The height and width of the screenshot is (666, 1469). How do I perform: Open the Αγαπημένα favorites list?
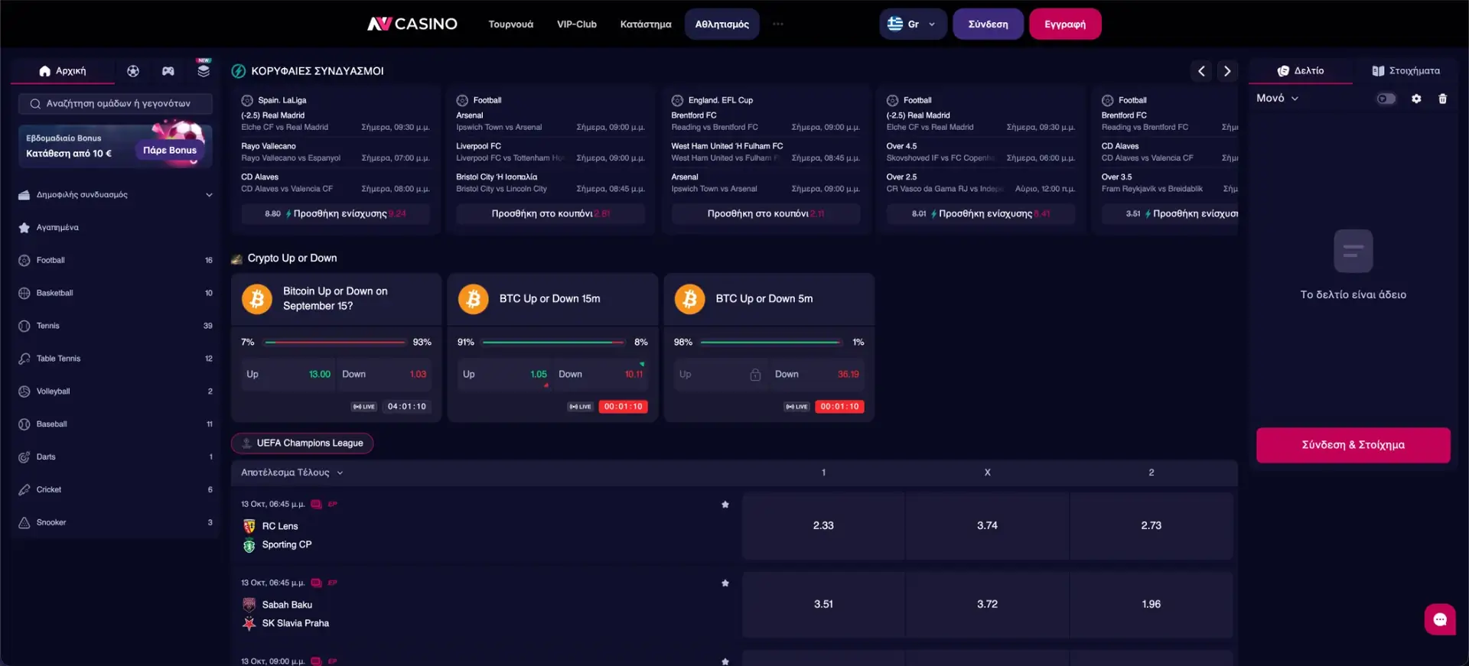pos(116,228)
